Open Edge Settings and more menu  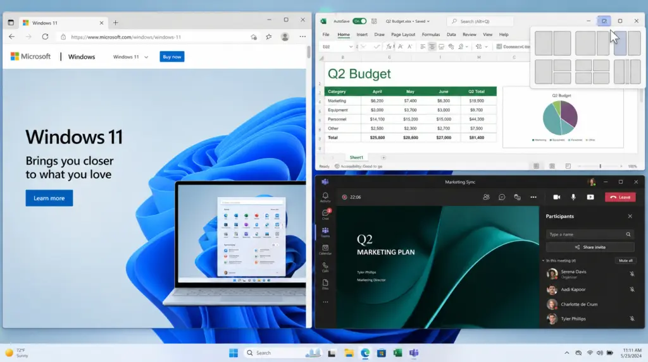click(x=302, y=37)
